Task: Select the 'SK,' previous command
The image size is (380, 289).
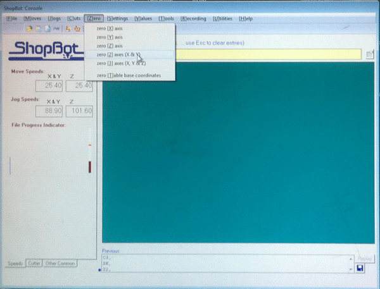Action: click(106, 264)
